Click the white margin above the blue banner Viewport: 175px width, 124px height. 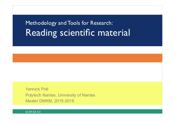point(87,10)
